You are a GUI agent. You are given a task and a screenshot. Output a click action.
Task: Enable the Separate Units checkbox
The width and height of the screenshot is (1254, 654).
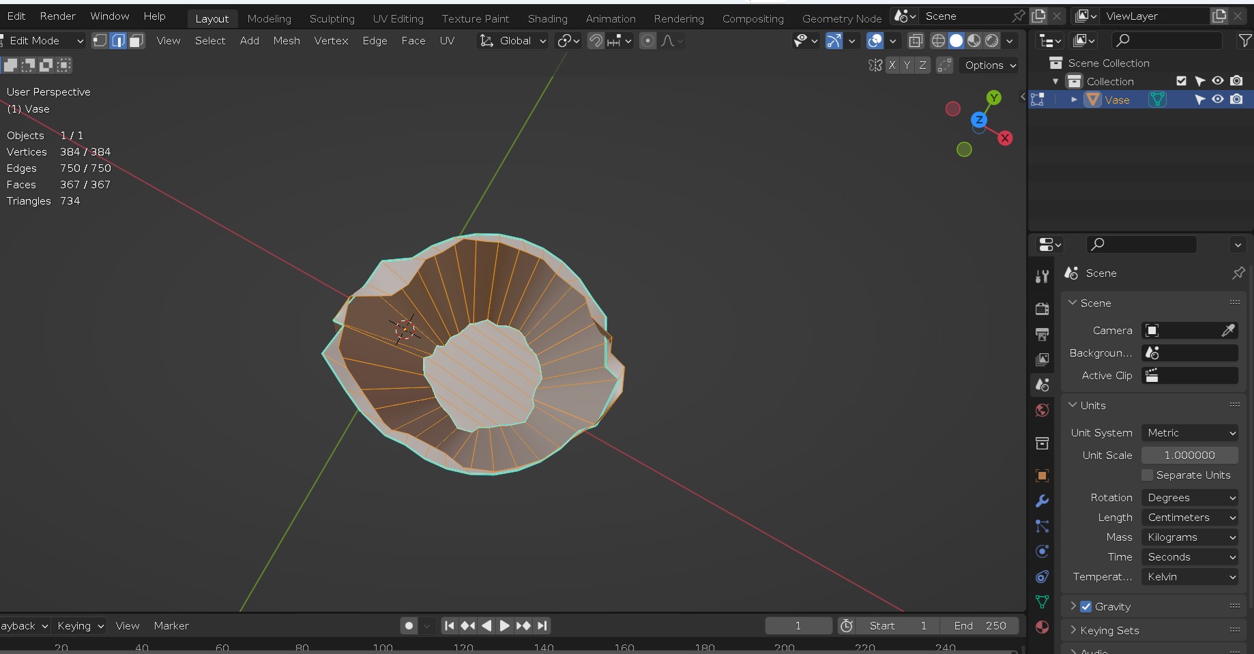point(1148,475)
